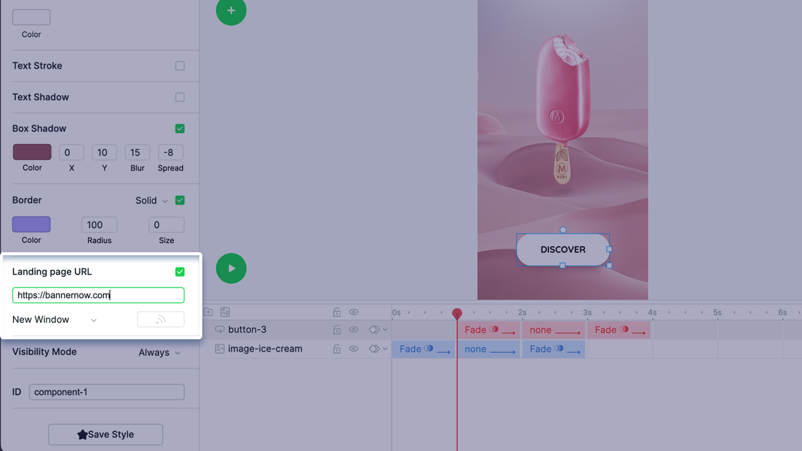The image size is (802, 451).
Task: Click the 2s mark on timeline ruler
Action: pos(522,313)
